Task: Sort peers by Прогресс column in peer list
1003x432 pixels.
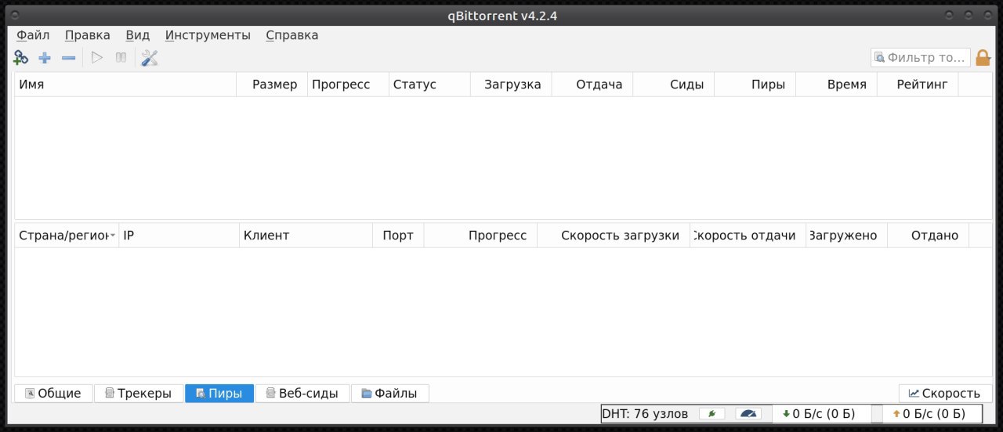Action: click(480, 236)
